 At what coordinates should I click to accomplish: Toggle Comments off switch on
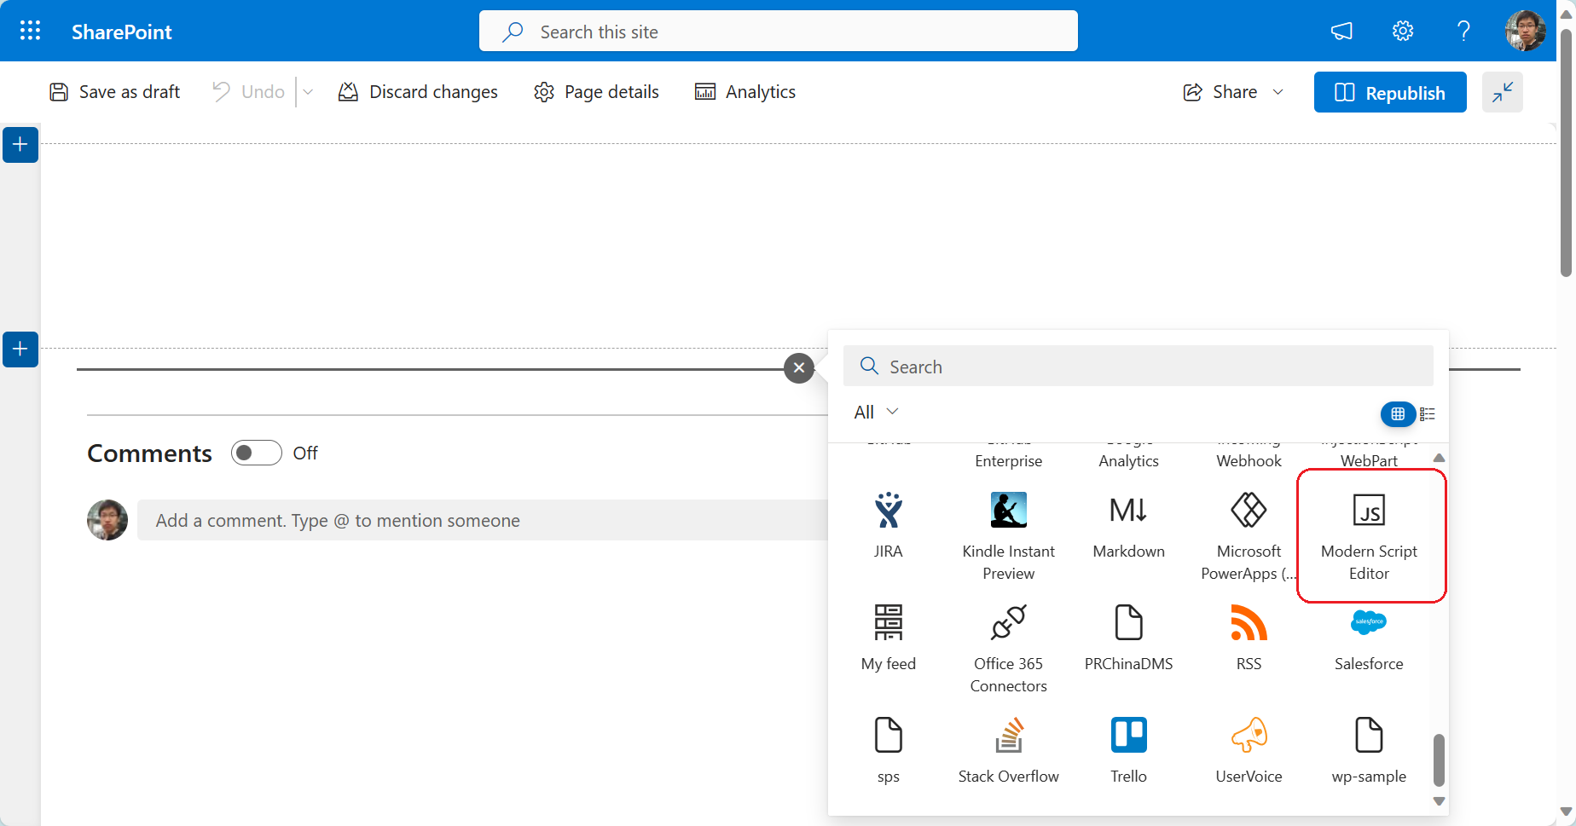coord(256,453)
